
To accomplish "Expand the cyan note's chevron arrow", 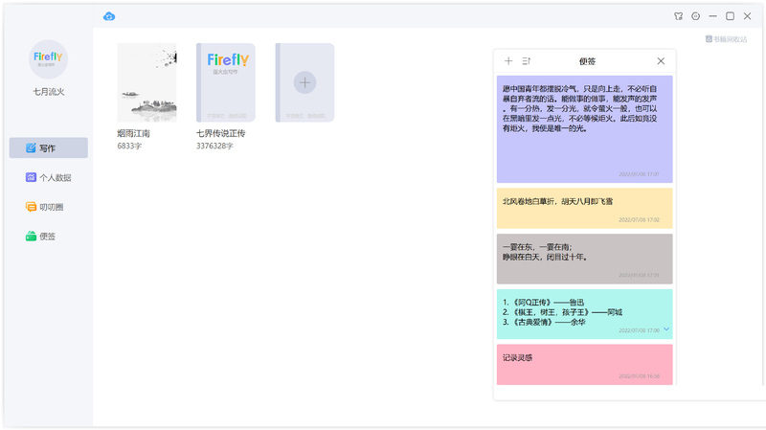I will point(666,329).
